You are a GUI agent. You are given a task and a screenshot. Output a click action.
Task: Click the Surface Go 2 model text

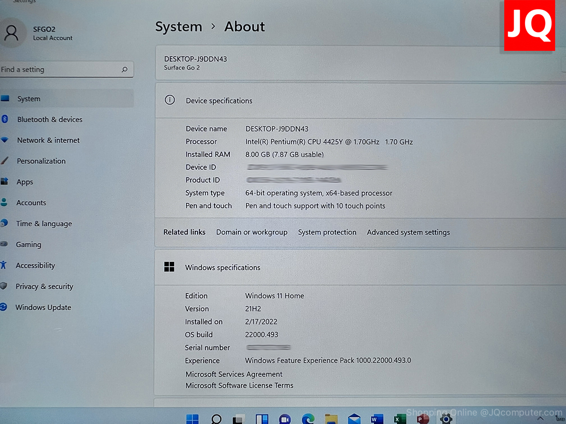click(182, 68)
